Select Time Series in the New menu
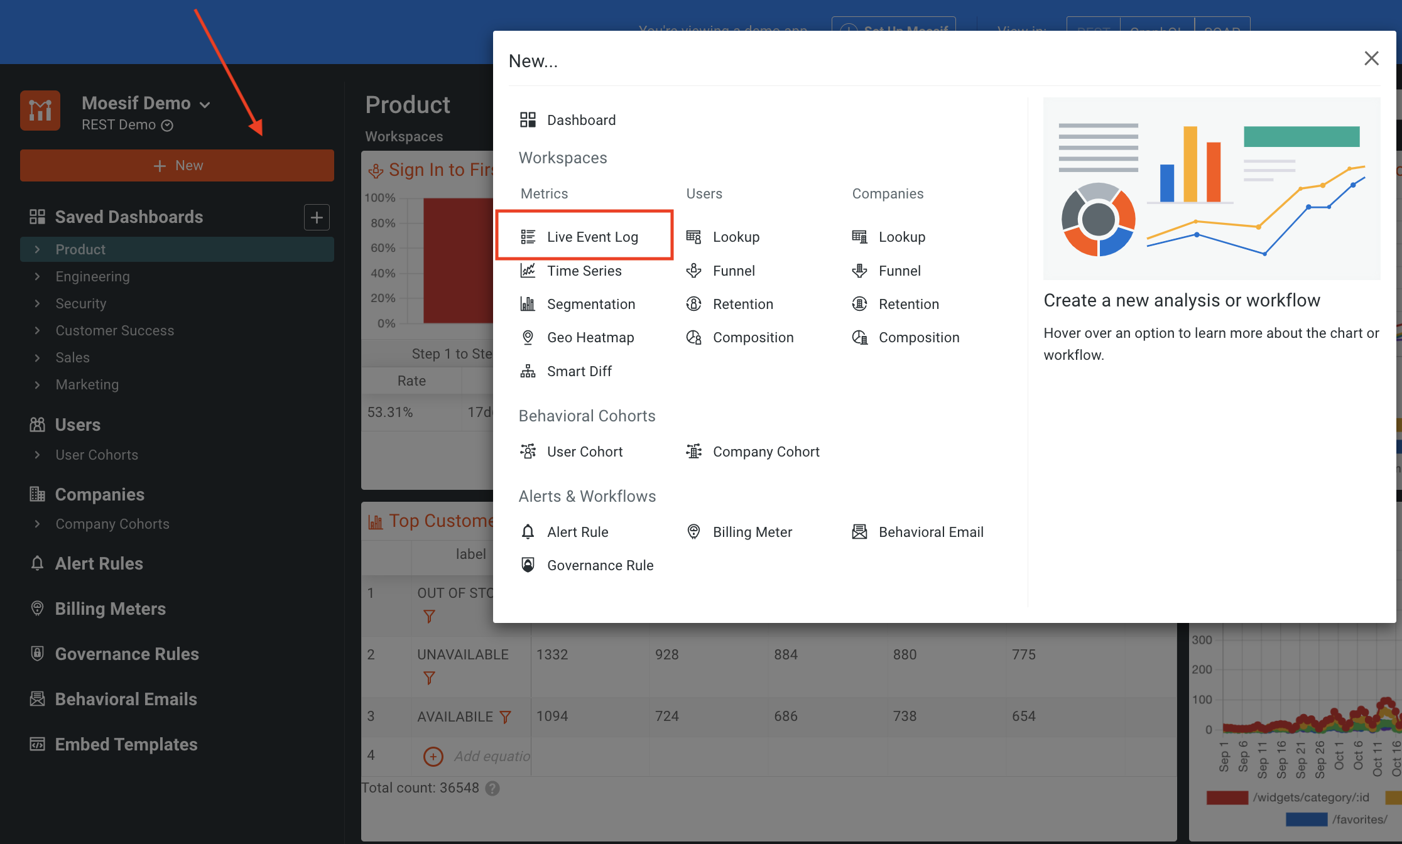This screenshot has width=1402, height=844. coord(584,271)
